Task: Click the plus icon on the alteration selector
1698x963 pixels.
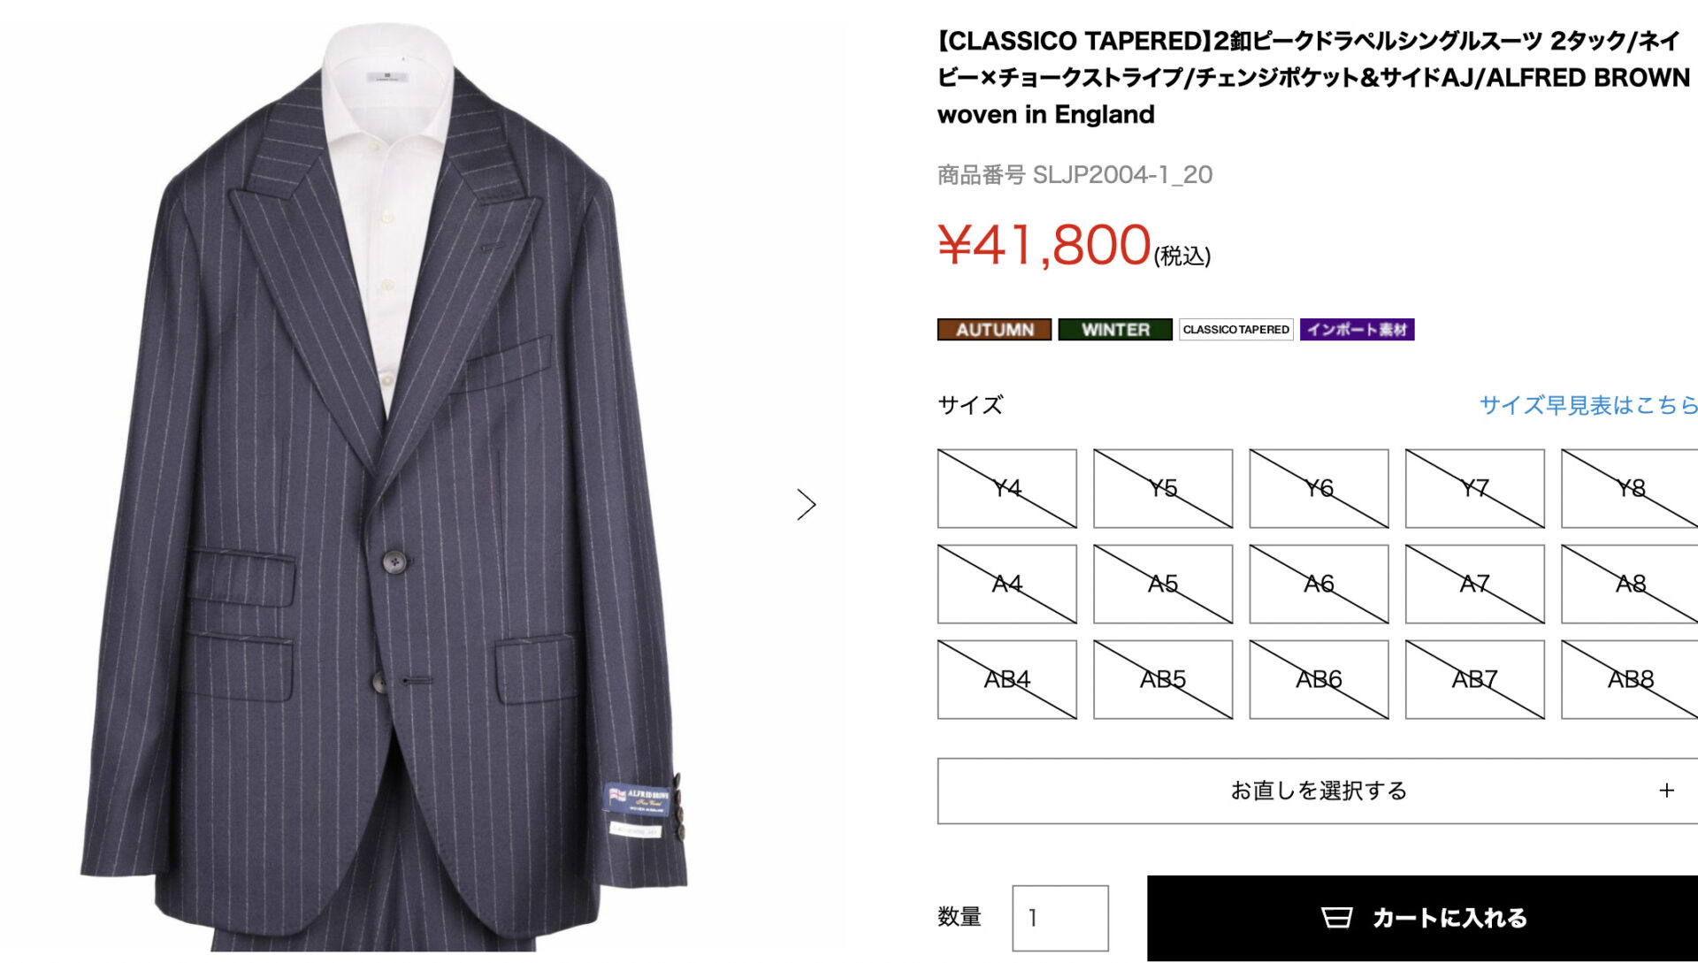Action: point(1666,791)
